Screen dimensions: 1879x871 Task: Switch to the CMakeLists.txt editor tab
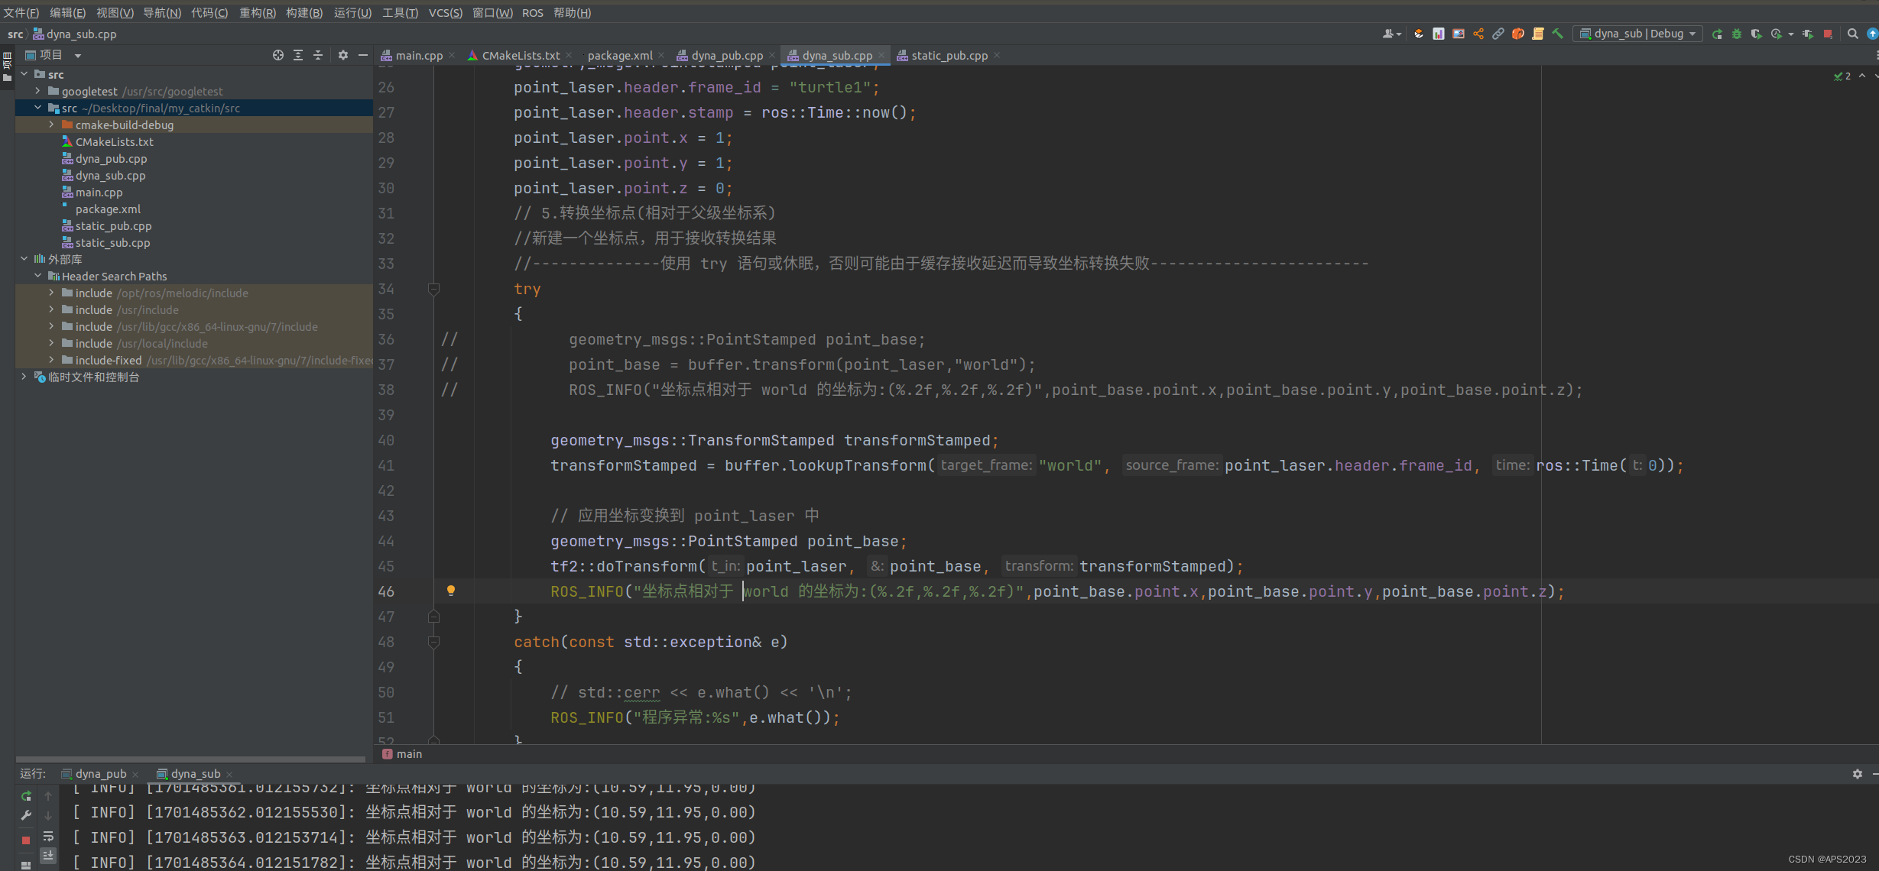[x=521, y=55]
